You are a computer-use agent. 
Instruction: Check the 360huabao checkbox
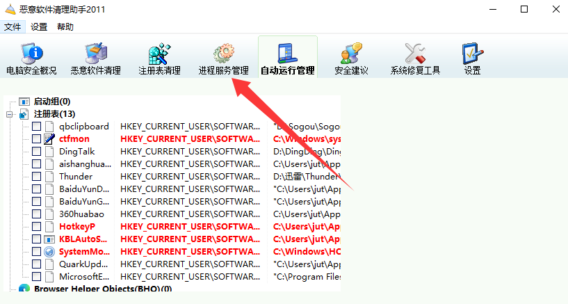pos(36,214)
